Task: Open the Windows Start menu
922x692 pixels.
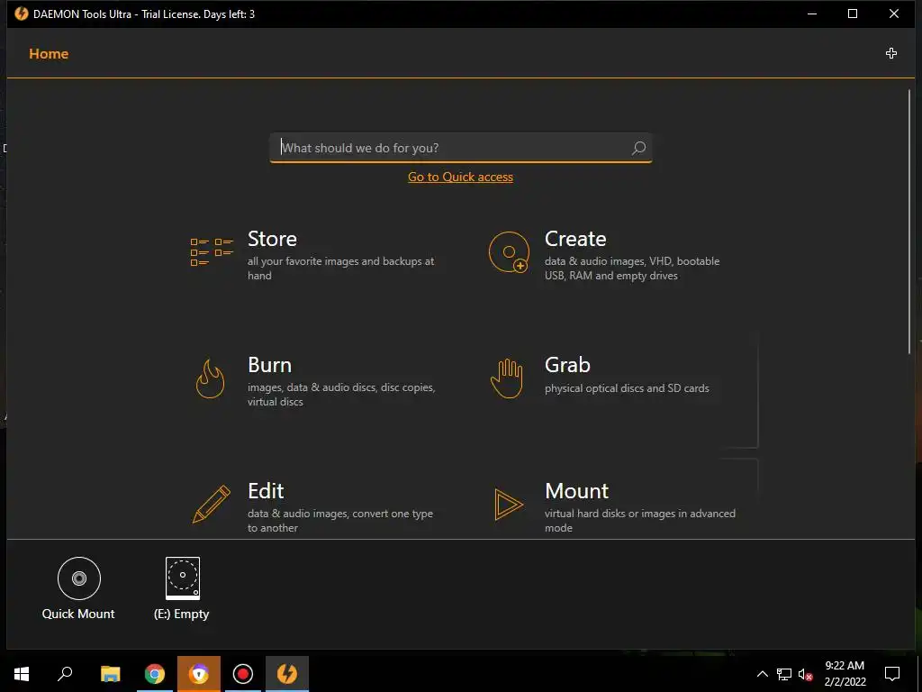Action: click(22, 674)
